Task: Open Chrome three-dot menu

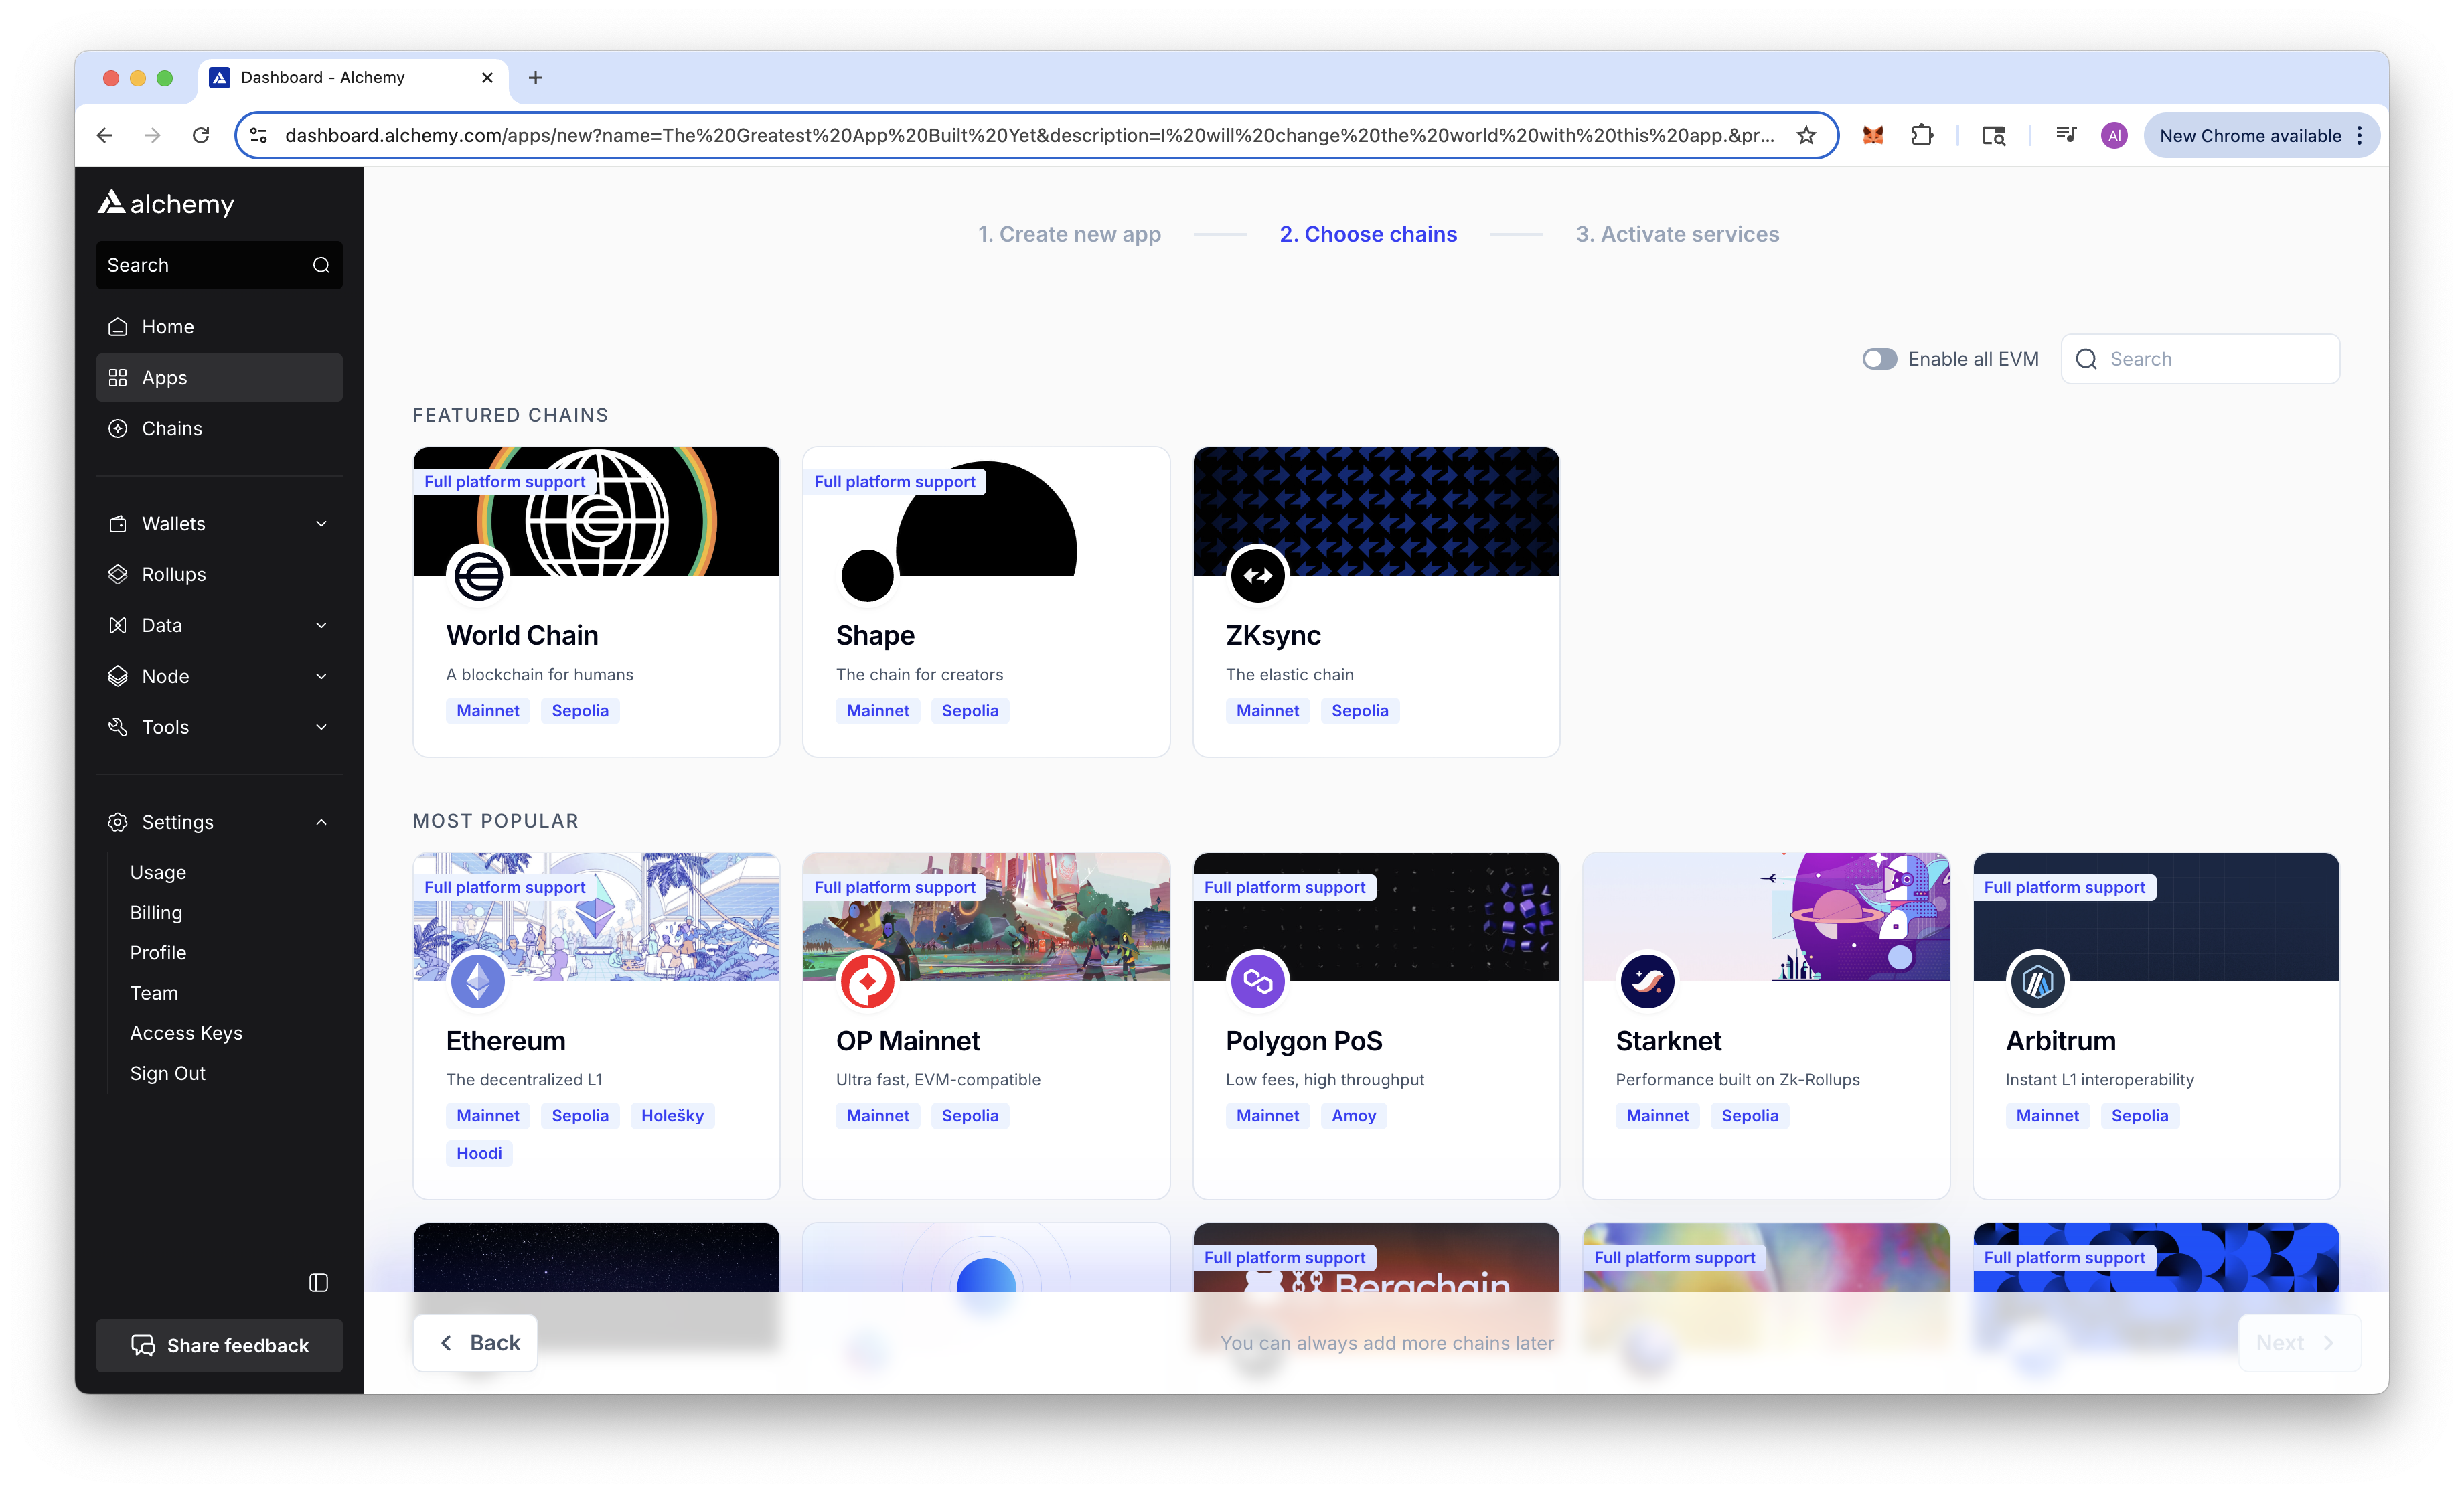Action: point(2360,135)
